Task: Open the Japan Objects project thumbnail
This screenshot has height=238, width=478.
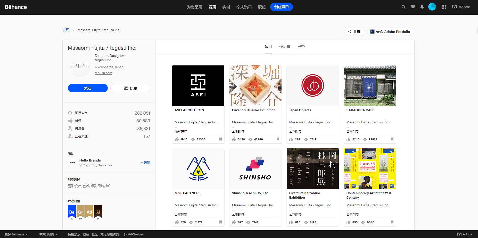Action: 313,86
